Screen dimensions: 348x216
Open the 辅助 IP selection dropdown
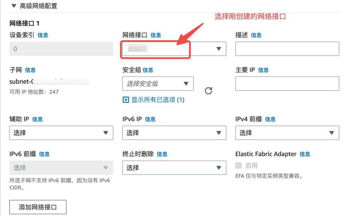61,133
